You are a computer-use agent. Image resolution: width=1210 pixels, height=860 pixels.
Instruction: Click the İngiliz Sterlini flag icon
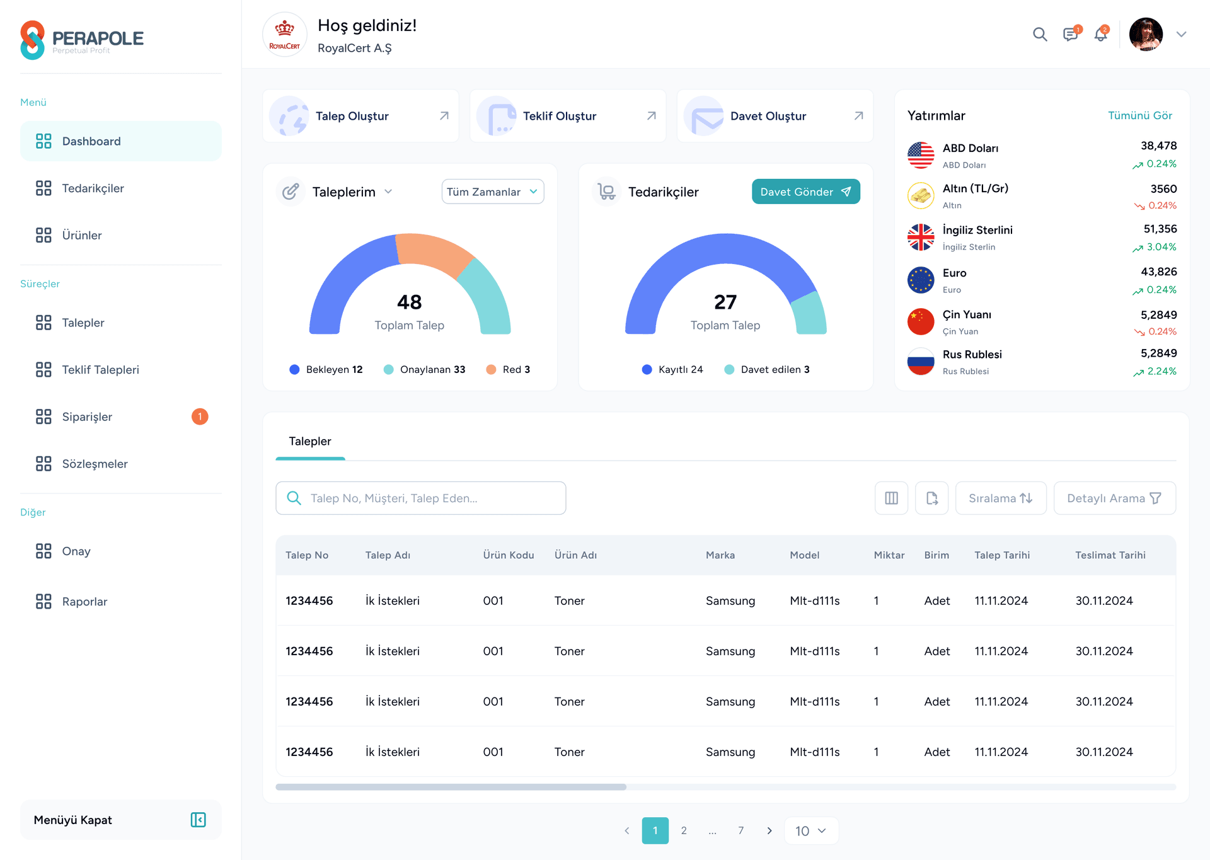tap(921, 238)
